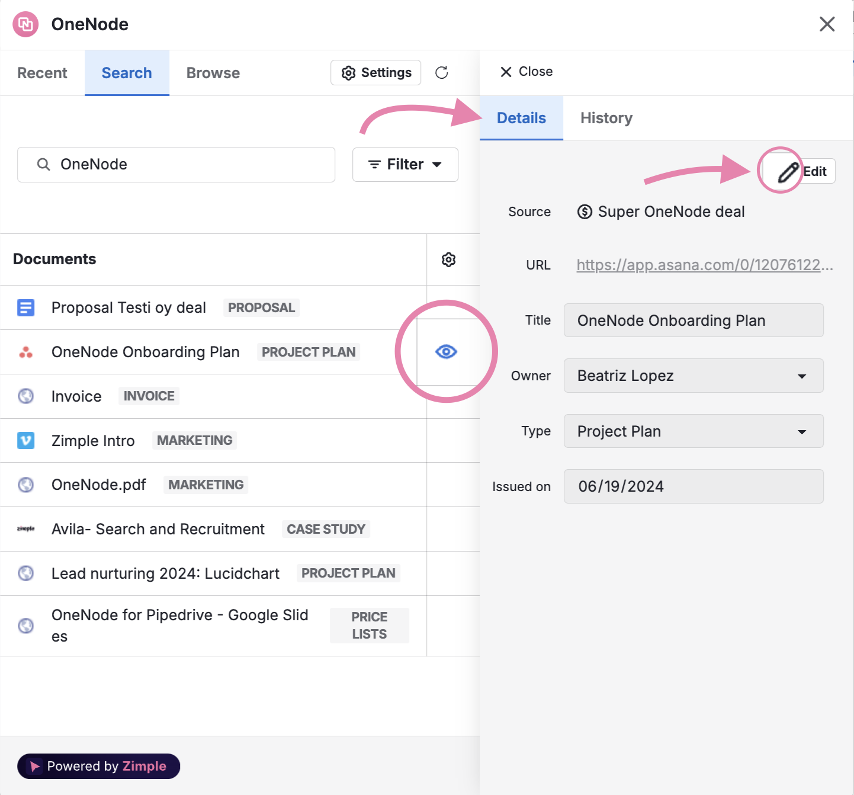
Task: Switch to the Details tab
Action: tap(521, 118)
